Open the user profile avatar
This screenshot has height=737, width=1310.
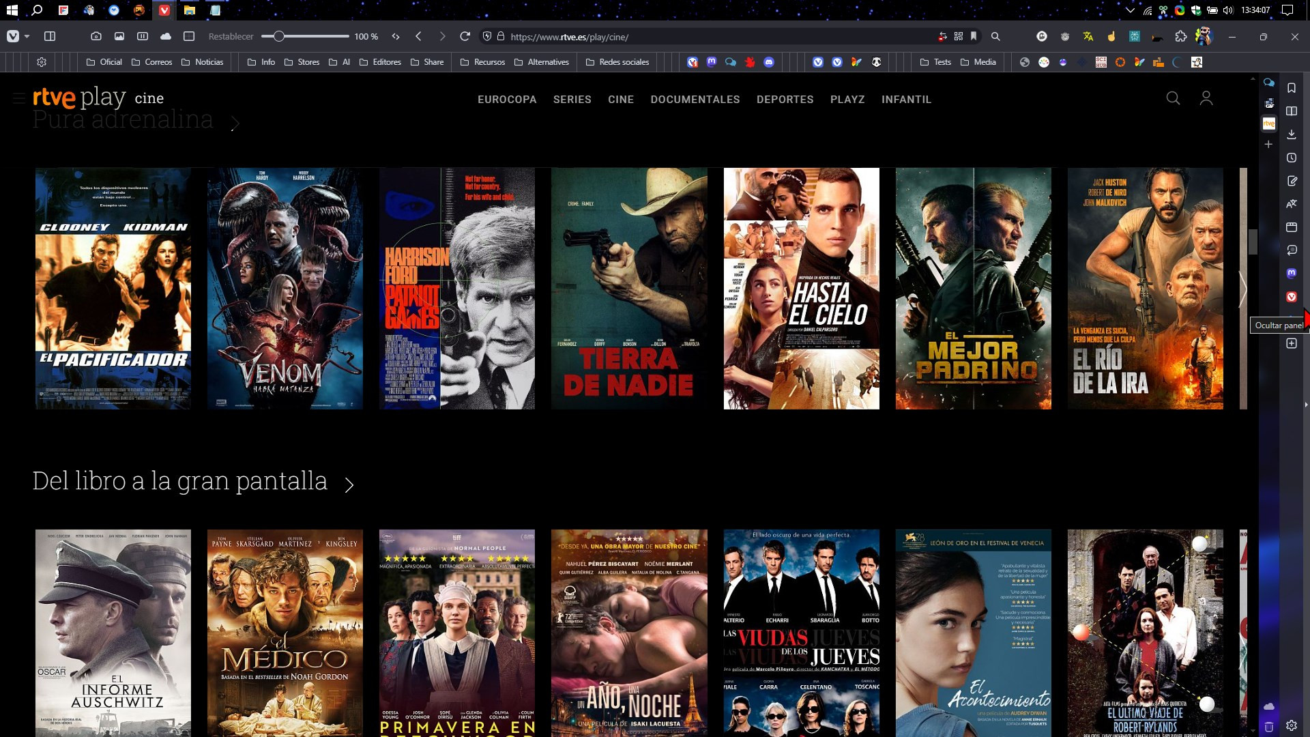point(1204,36)
